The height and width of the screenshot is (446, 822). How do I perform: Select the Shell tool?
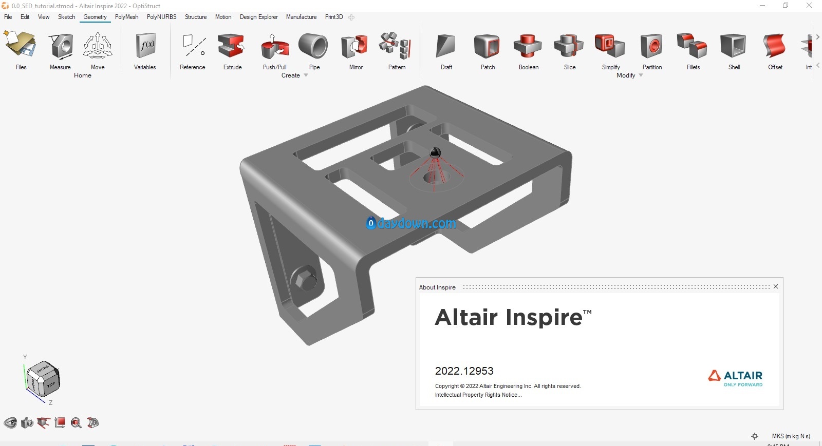(x=734, y=46)
